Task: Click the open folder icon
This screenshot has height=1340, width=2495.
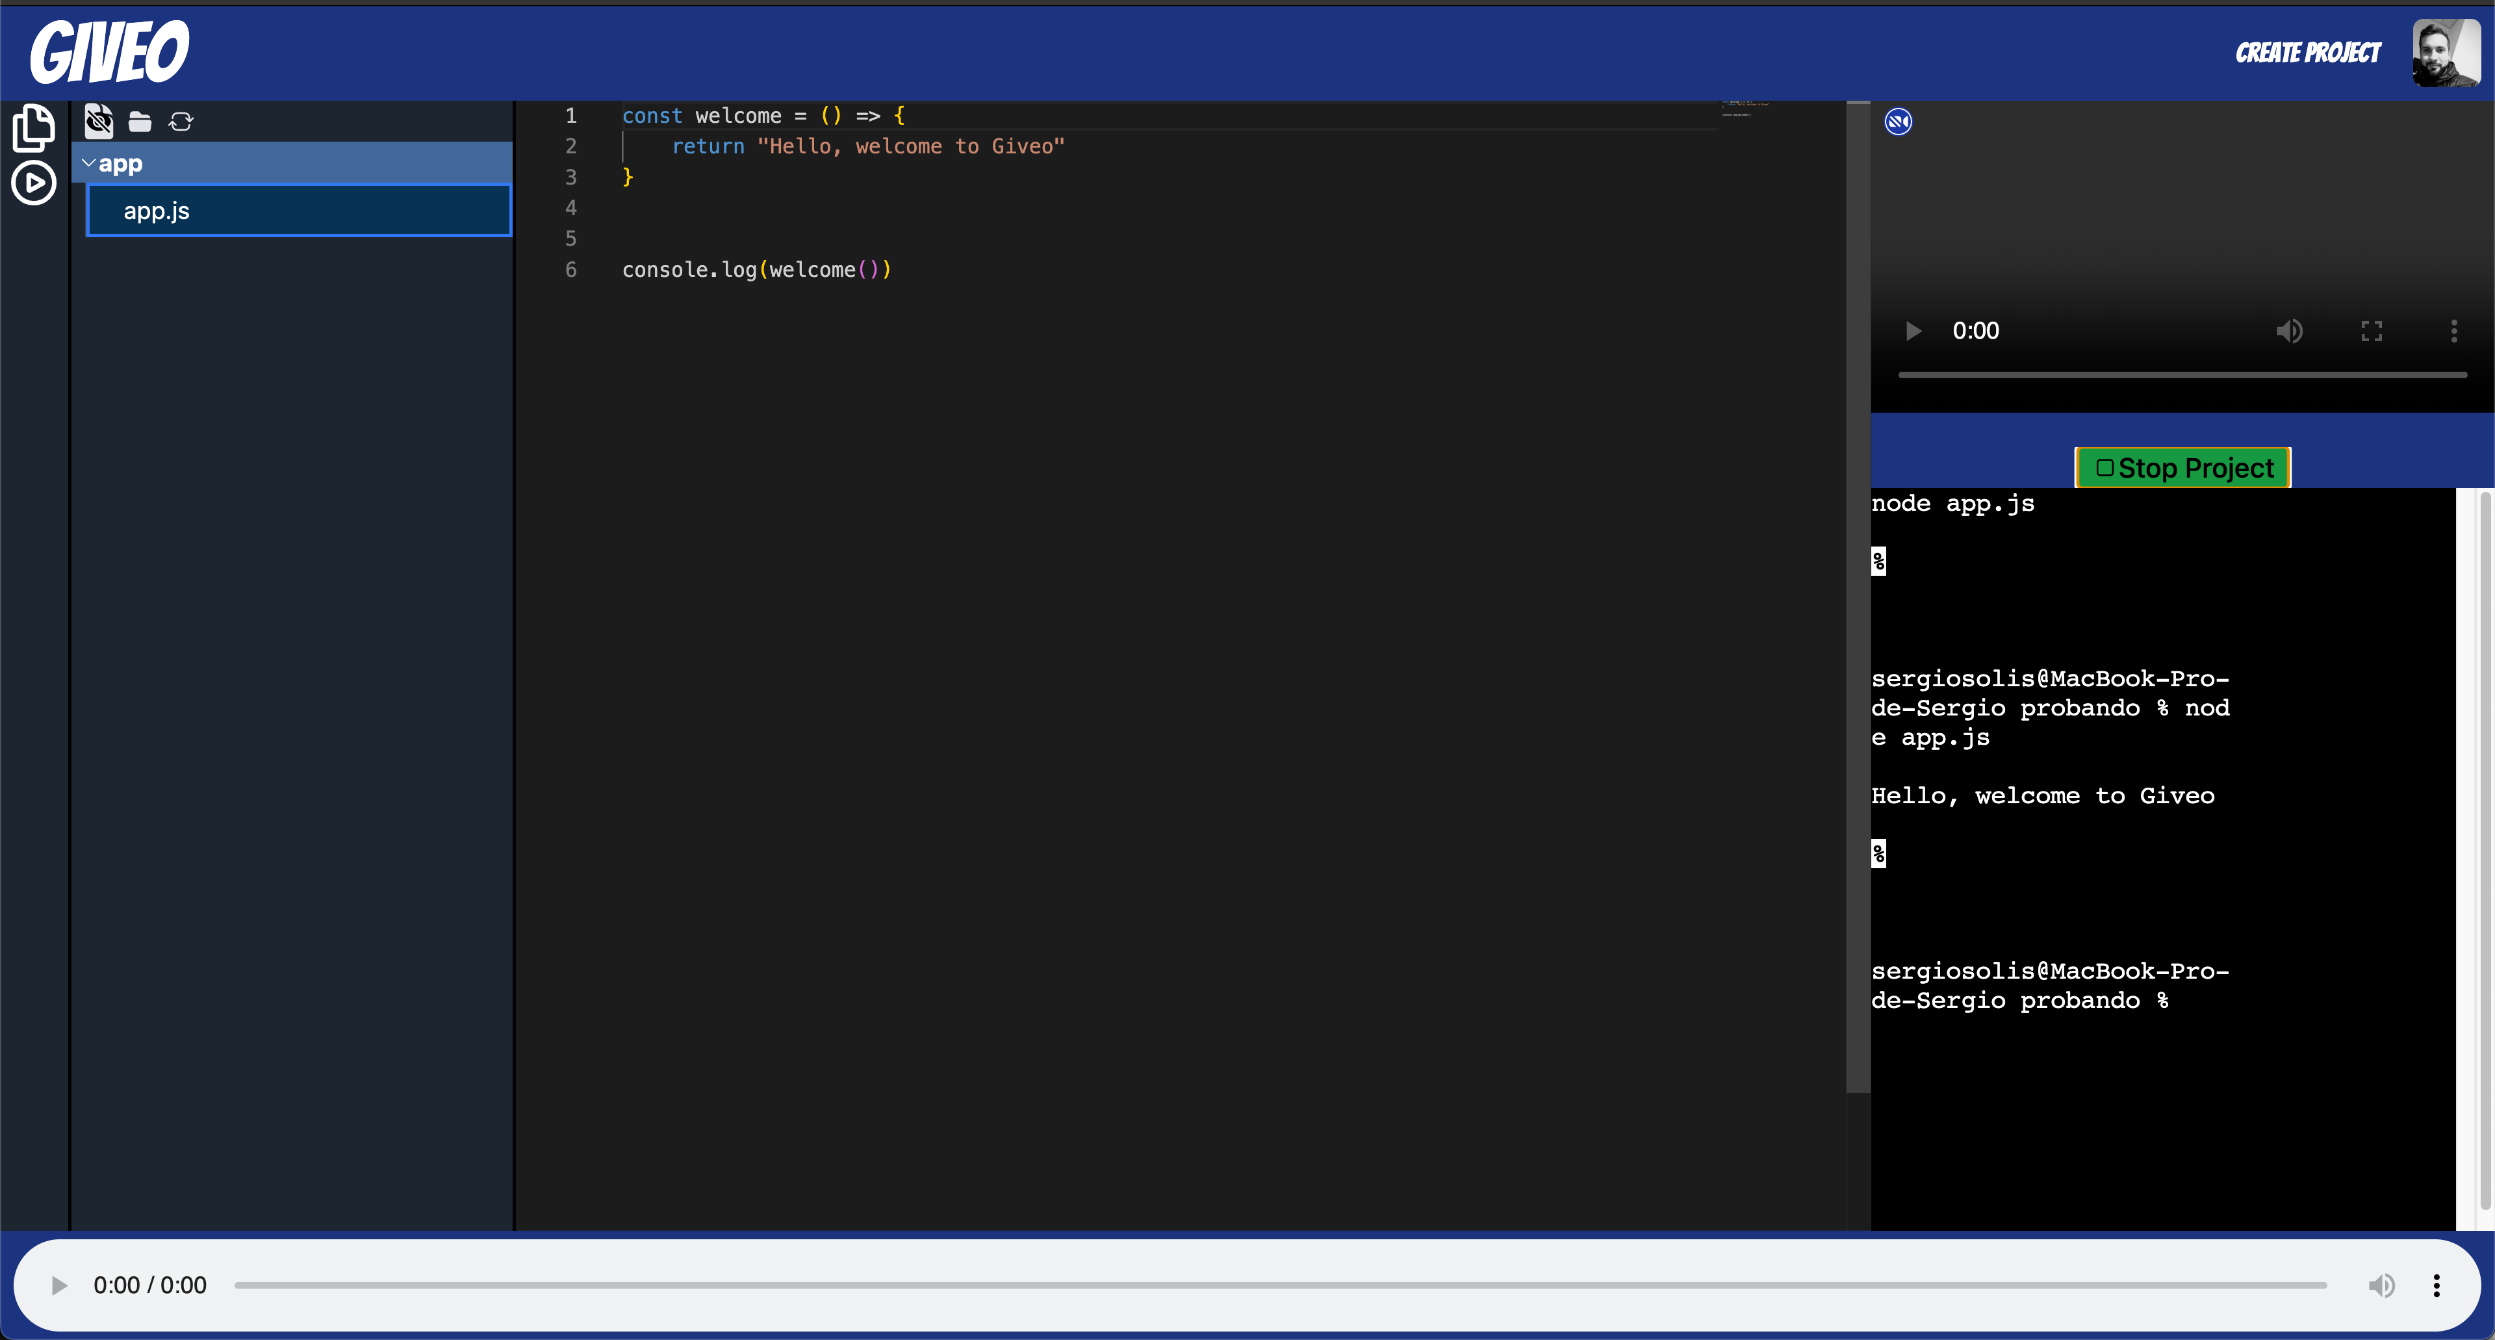Action: 140,121
